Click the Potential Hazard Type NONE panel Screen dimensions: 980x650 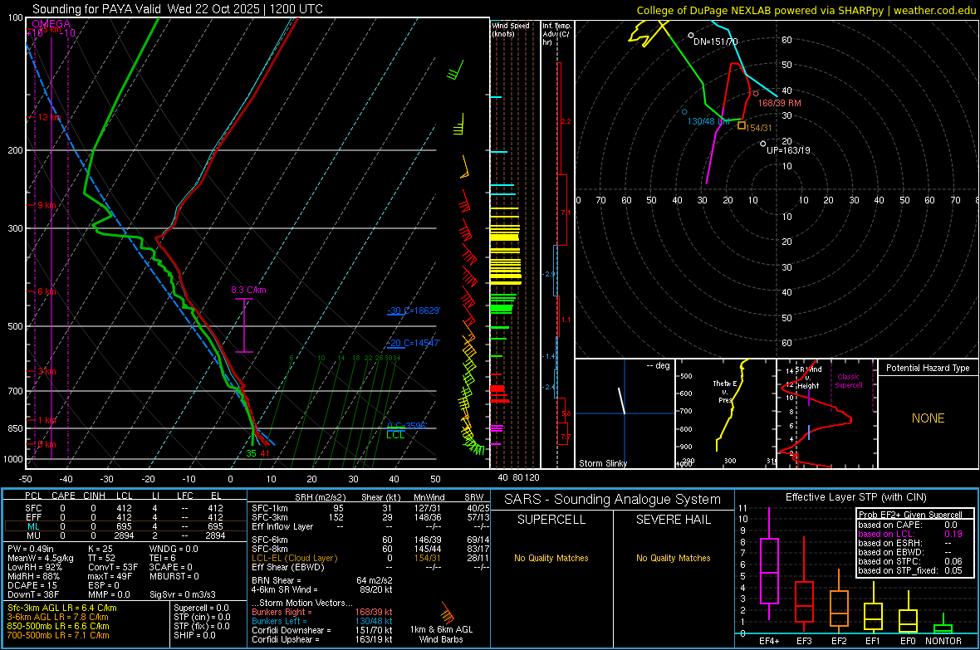click(928, 418)
